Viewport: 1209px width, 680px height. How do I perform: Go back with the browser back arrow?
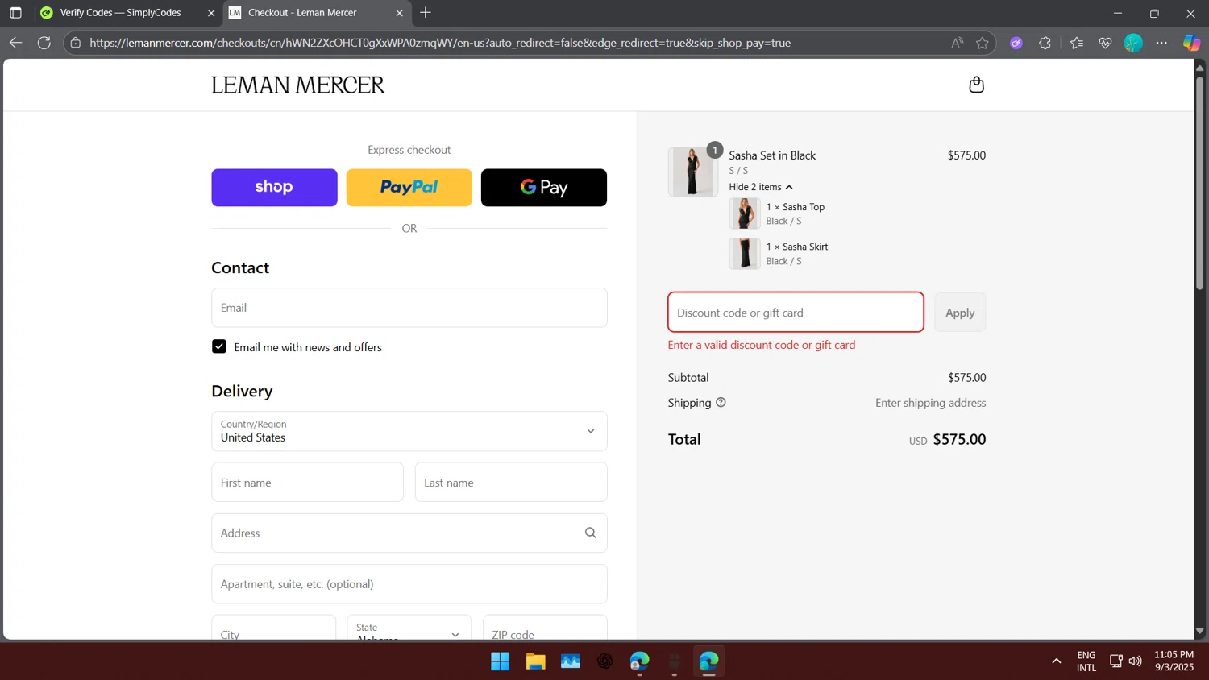coord(15,43)
